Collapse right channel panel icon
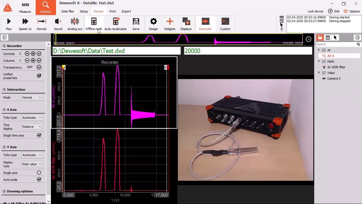Screen dimensions: 362x204 point(357,37)
